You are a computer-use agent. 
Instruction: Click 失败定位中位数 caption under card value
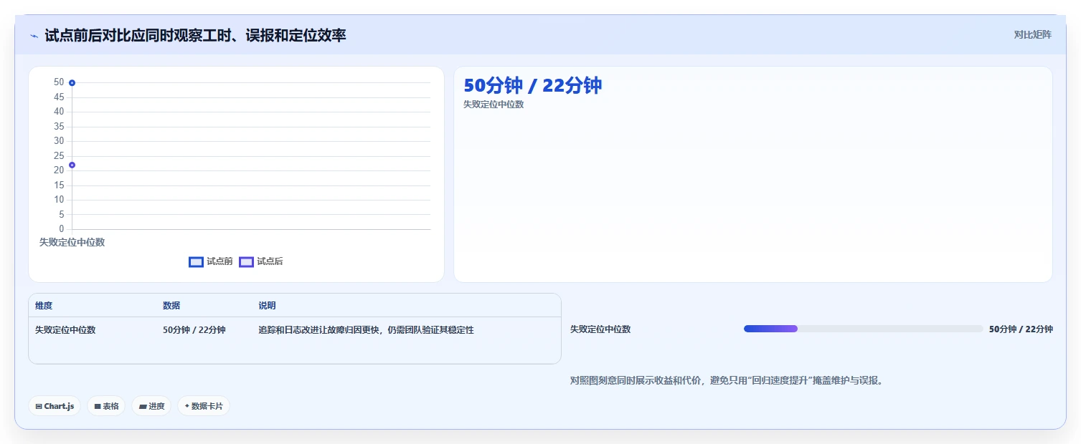[494, 105]
